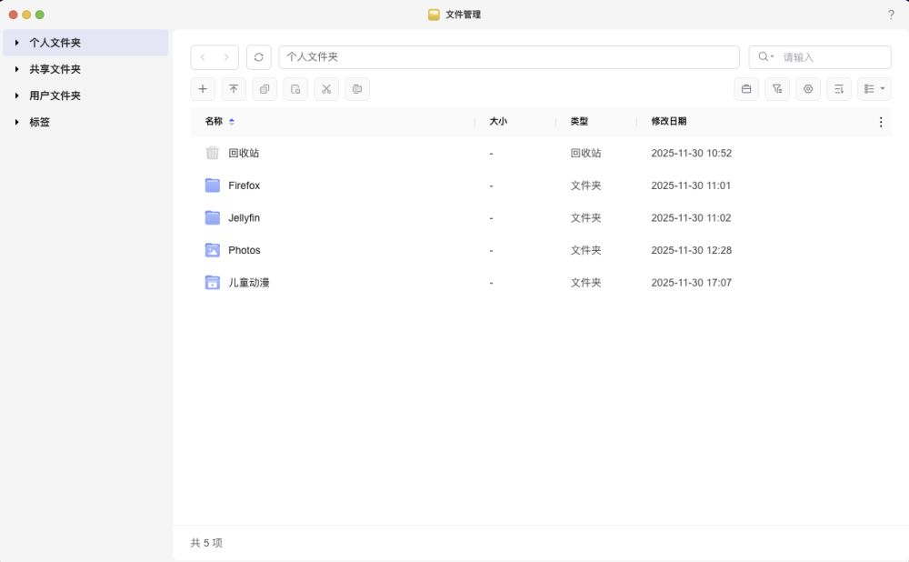
Task: Click the upload arrow icon
Action: click(x=234, y=89)
